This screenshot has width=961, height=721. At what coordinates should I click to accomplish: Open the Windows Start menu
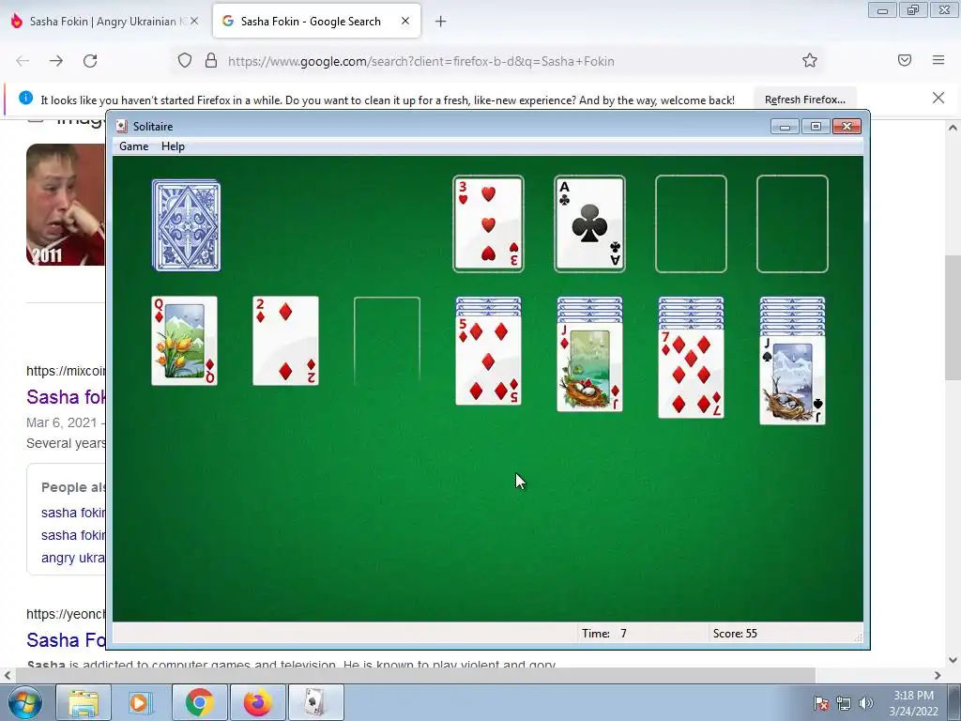[x=24, y=702]
